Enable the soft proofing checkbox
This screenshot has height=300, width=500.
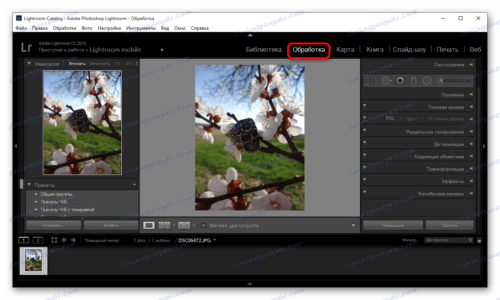point(204,225)
